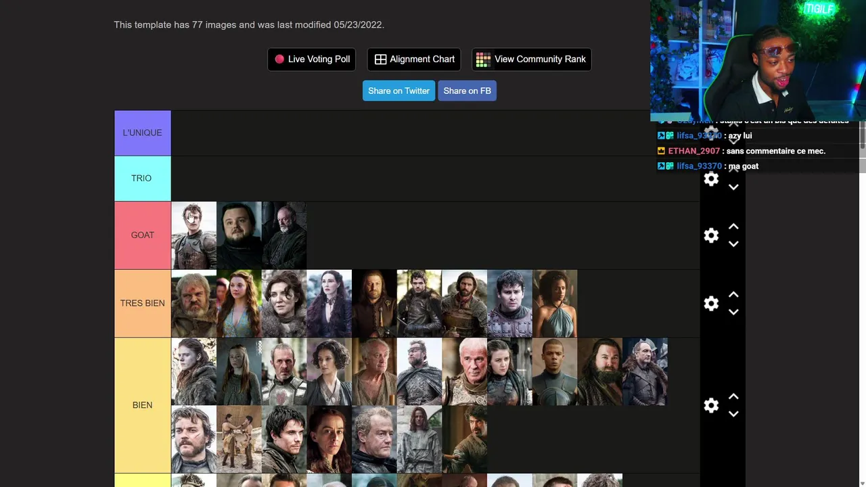Select the woman in teal halter dress
This screenshot has height=487, width=866.
pos(555,303)
